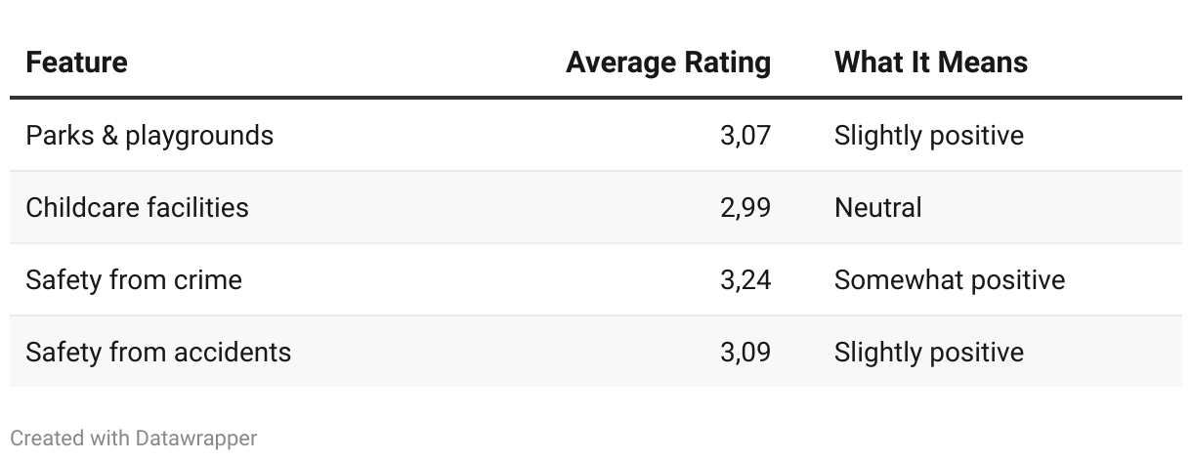Click the 3,24 rating value

745,279
